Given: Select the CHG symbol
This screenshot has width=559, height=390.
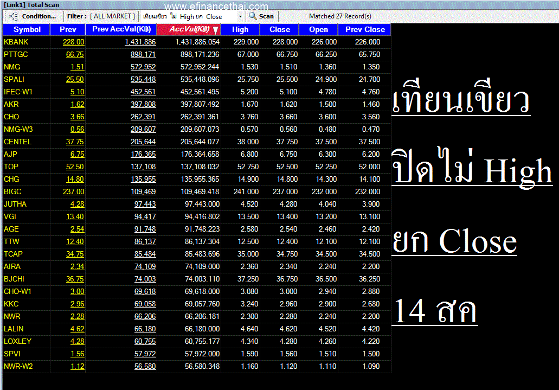Looking at the screenshot, I should pyautogui.click(x=11, y=180).
